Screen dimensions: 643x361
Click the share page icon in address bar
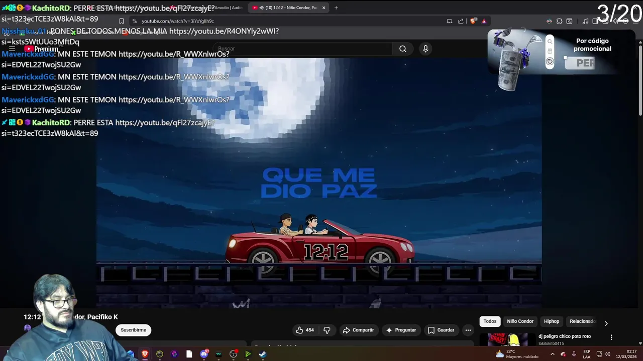tap(461, 21)
